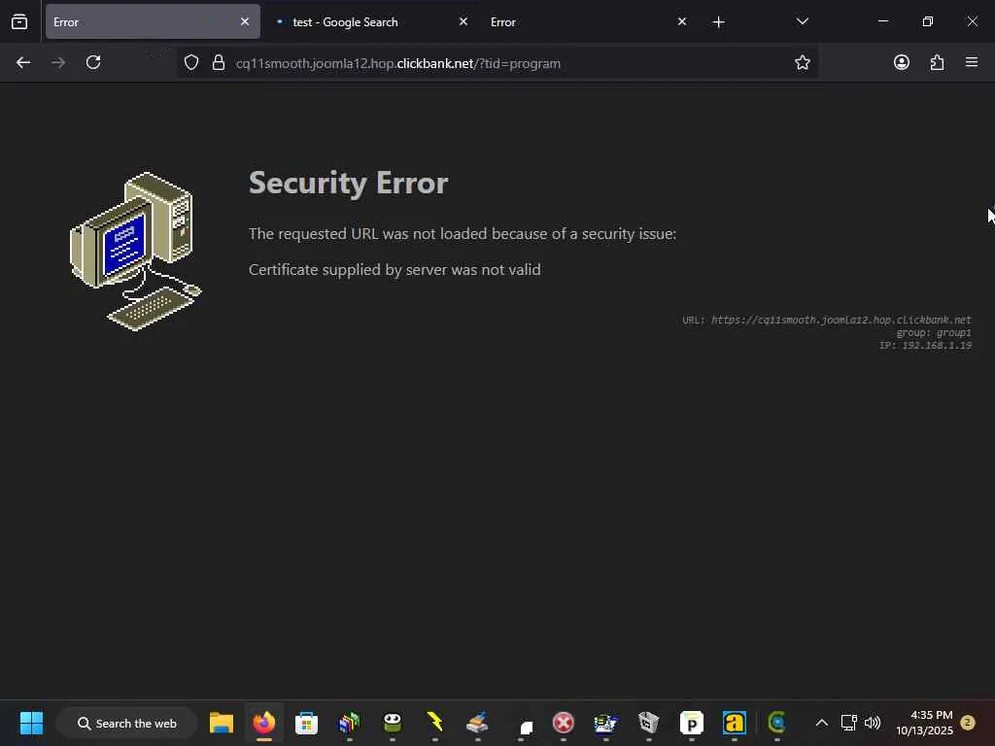The height and width of the screenshot is (746, 995).
Task: Click the error page URL detail line
Action: coord(827,320)
